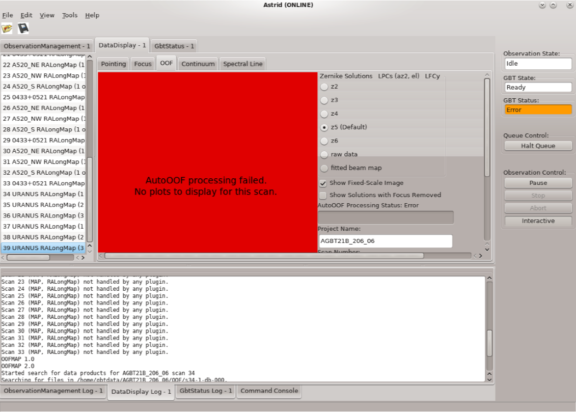Image resolution: width=576 pixels, height=412 pixels.
Task: Select DataDisplay Log - 1 tab
Action: click(141, 392)
